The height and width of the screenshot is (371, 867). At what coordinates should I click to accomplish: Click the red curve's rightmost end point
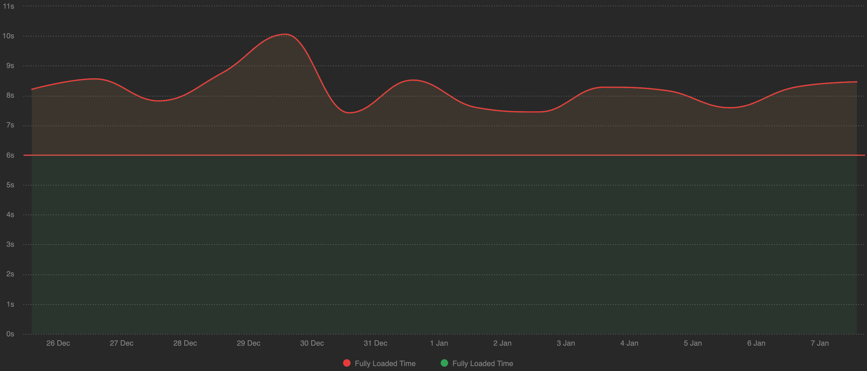pyautogui.click(x=856, y=82)
